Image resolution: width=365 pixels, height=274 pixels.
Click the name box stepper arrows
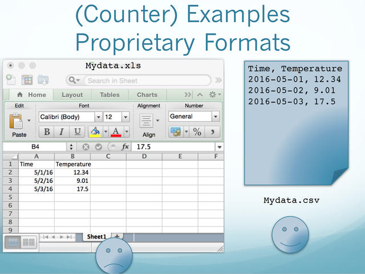71,147
